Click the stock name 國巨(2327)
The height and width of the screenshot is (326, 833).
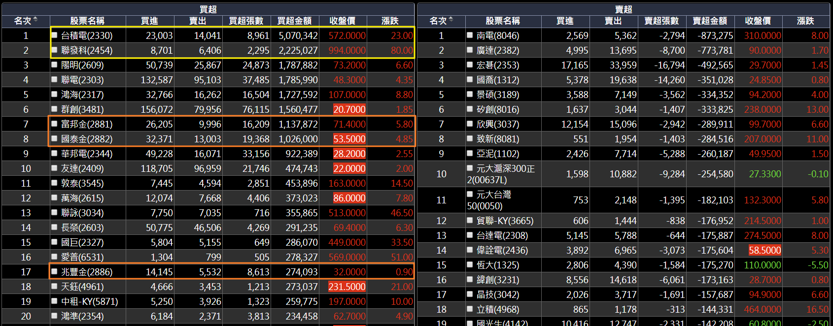pos(82,242)
